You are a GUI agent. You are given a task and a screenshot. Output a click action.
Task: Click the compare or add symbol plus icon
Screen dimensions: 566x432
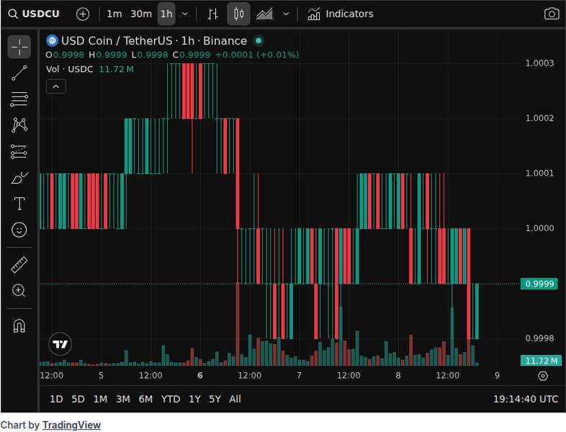[x=83, y=14]
